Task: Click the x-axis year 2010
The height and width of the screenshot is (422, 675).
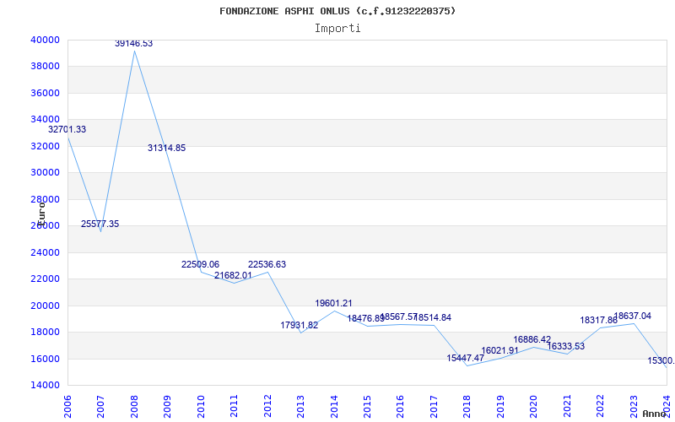Action: (x=200, y=407)
